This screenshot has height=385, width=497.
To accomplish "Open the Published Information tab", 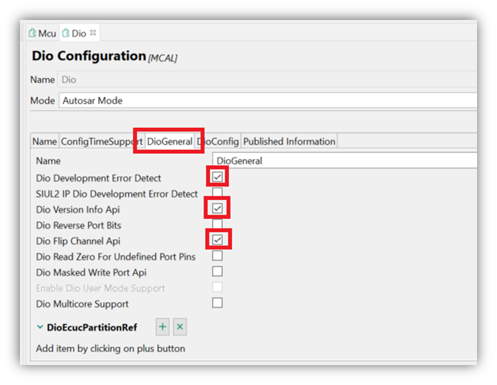I will [x=289, y=142].
